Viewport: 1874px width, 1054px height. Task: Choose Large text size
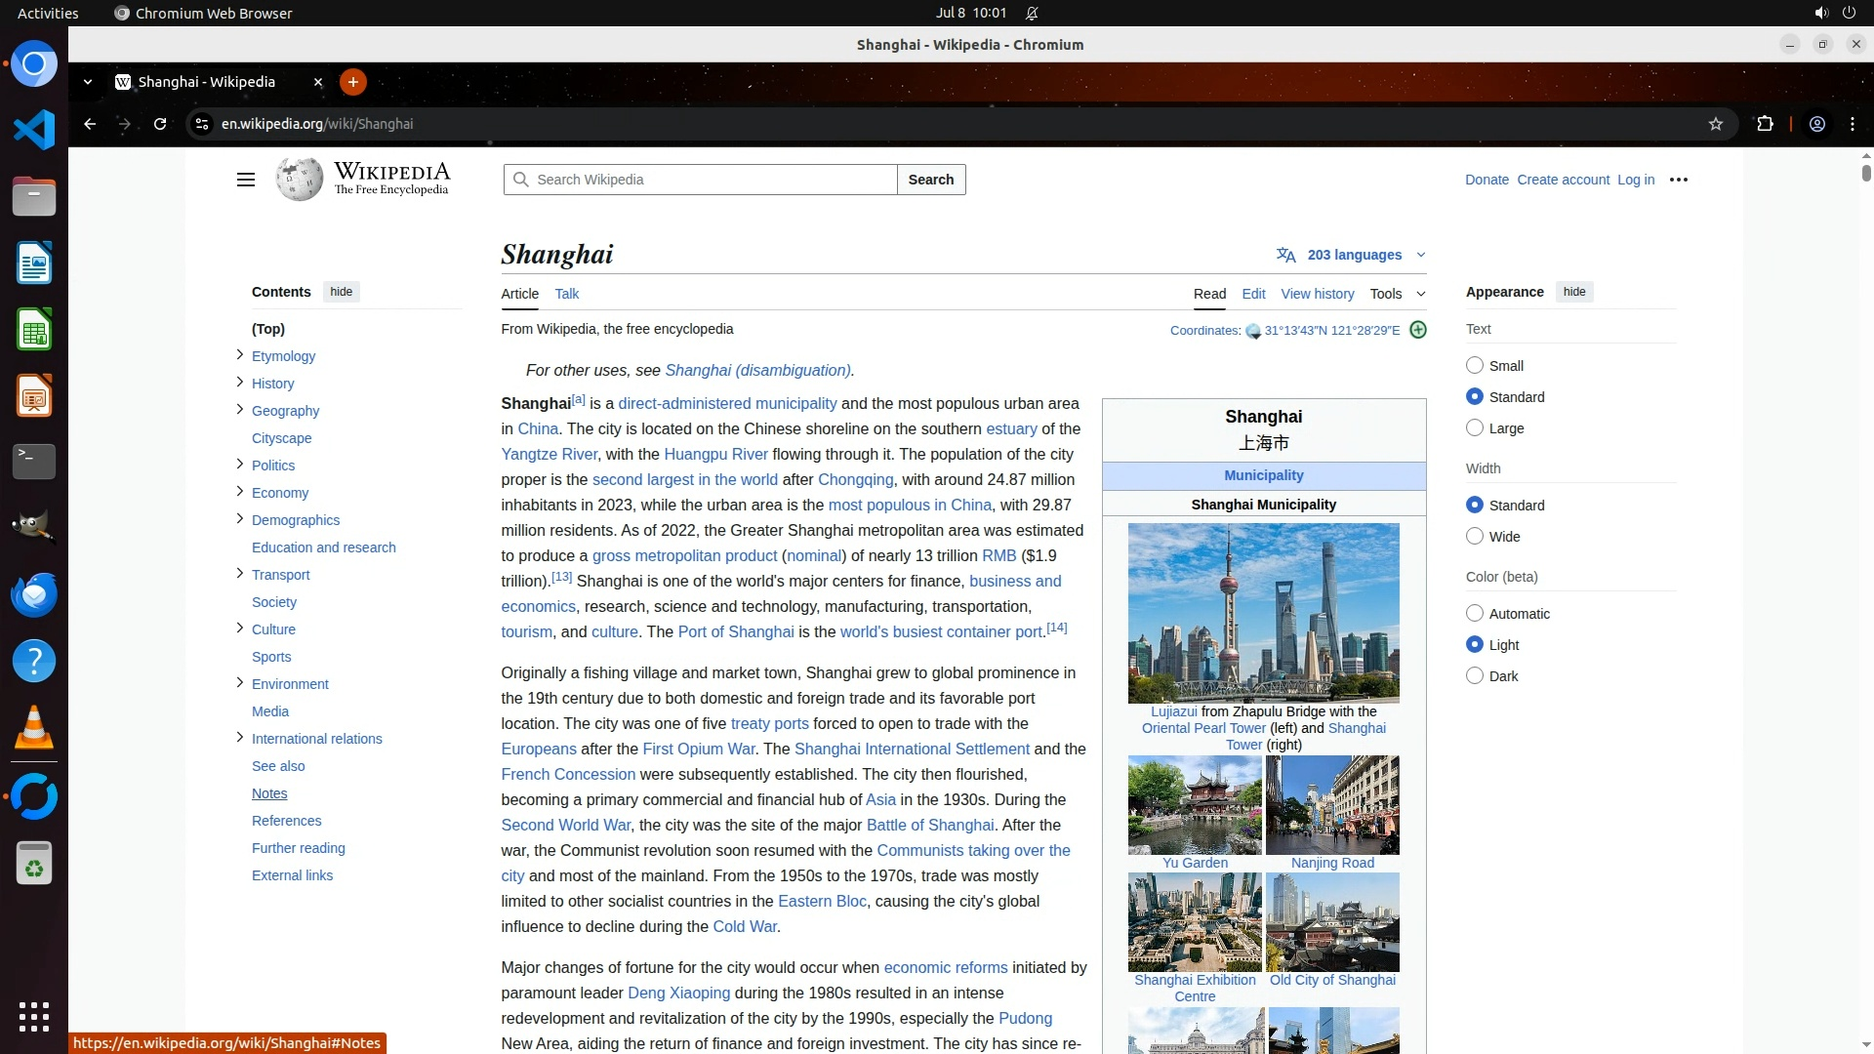1475,428
